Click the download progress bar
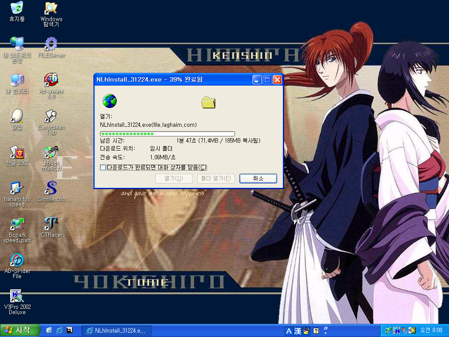This screenshot has height=337, width=449. click(x=167, y=133)
